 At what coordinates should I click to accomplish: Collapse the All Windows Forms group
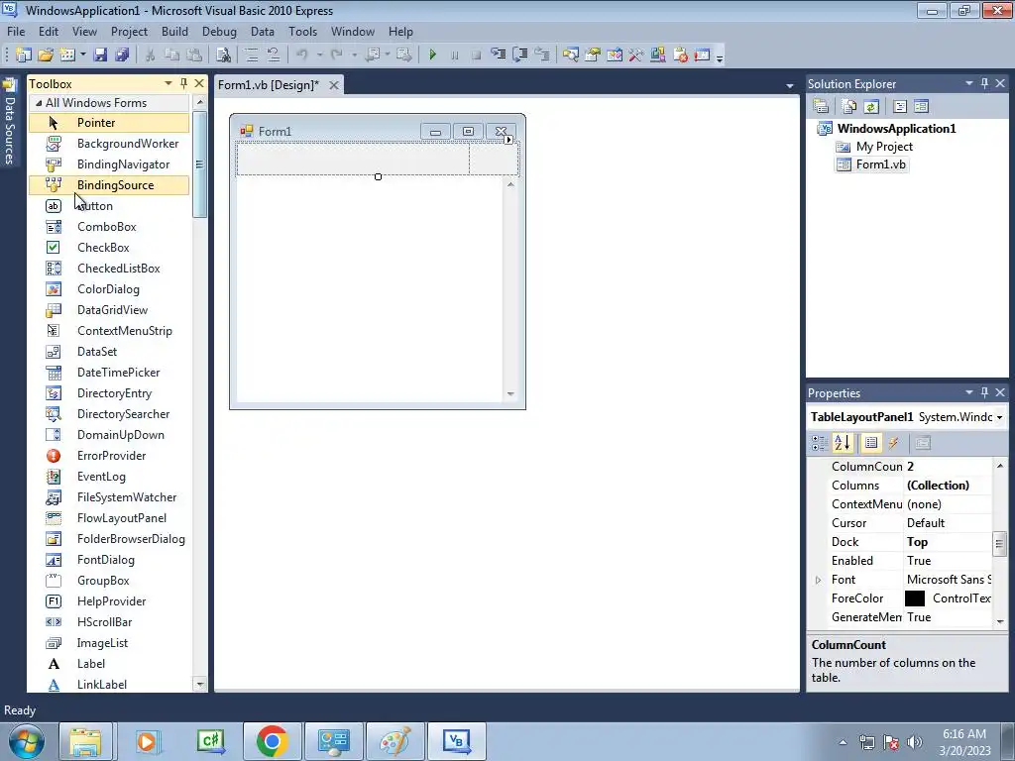(x=39, y=103)
